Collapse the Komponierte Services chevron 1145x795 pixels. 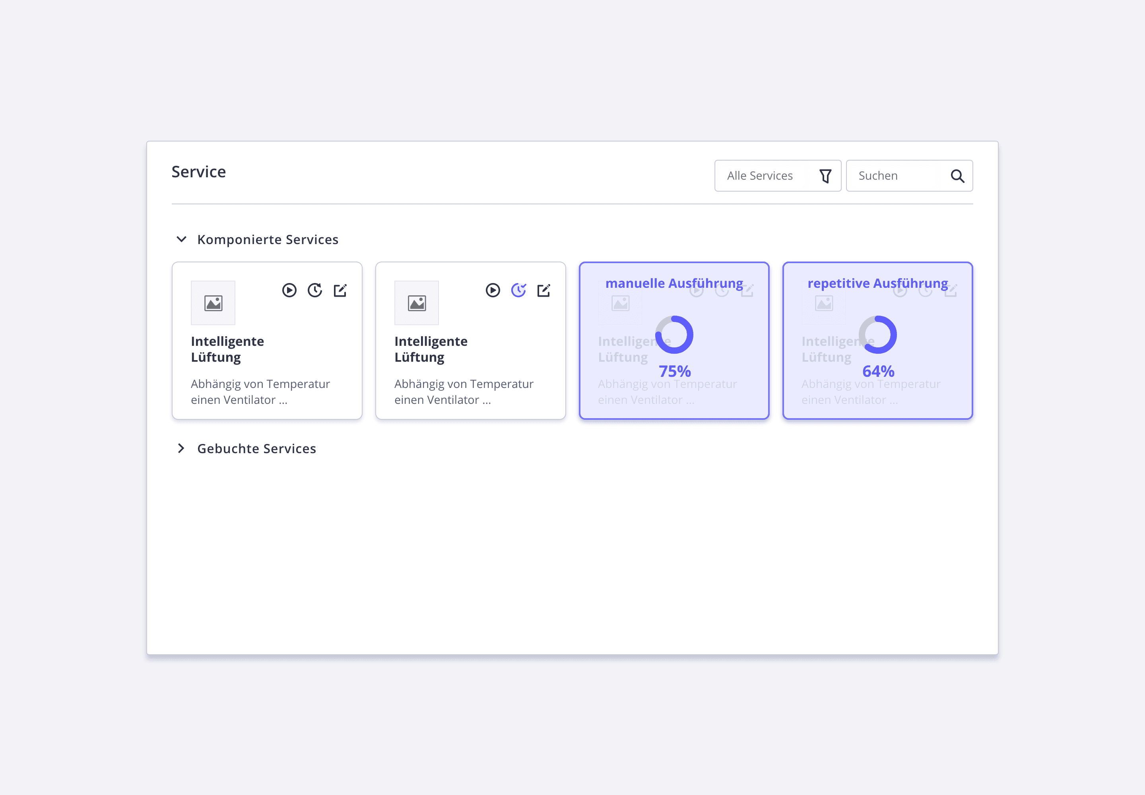[x=181, y=240]
